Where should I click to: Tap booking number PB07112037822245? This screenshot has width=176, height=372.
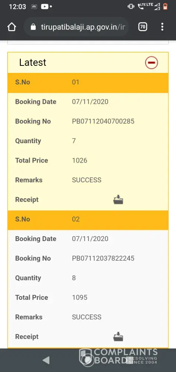pyautogui.click(x=103, y=259)
